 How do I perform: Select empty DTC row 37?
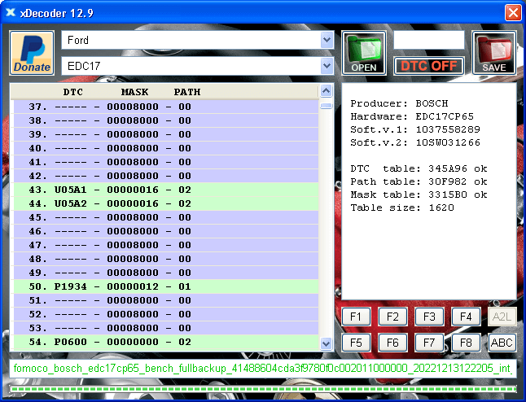point(166,107)
